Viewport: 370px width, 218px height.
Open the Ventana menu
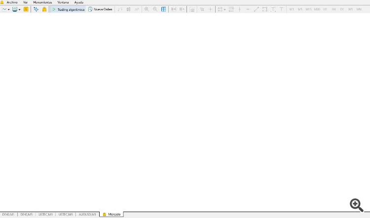63,2
